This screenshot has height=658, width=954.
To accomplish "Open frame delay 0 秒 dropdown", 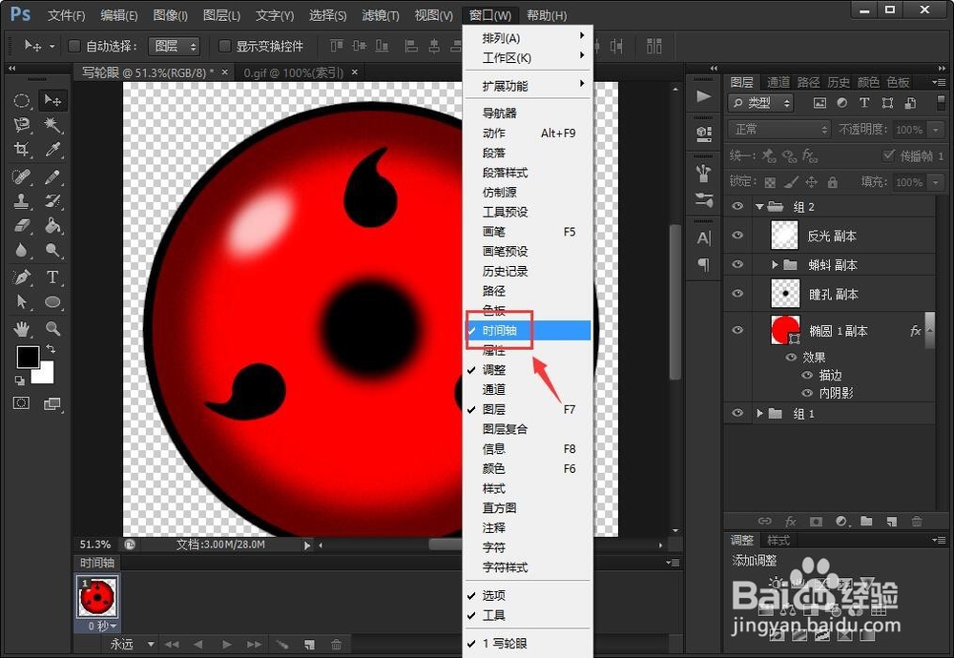I will pyautogui.click(x=102, y=626).
